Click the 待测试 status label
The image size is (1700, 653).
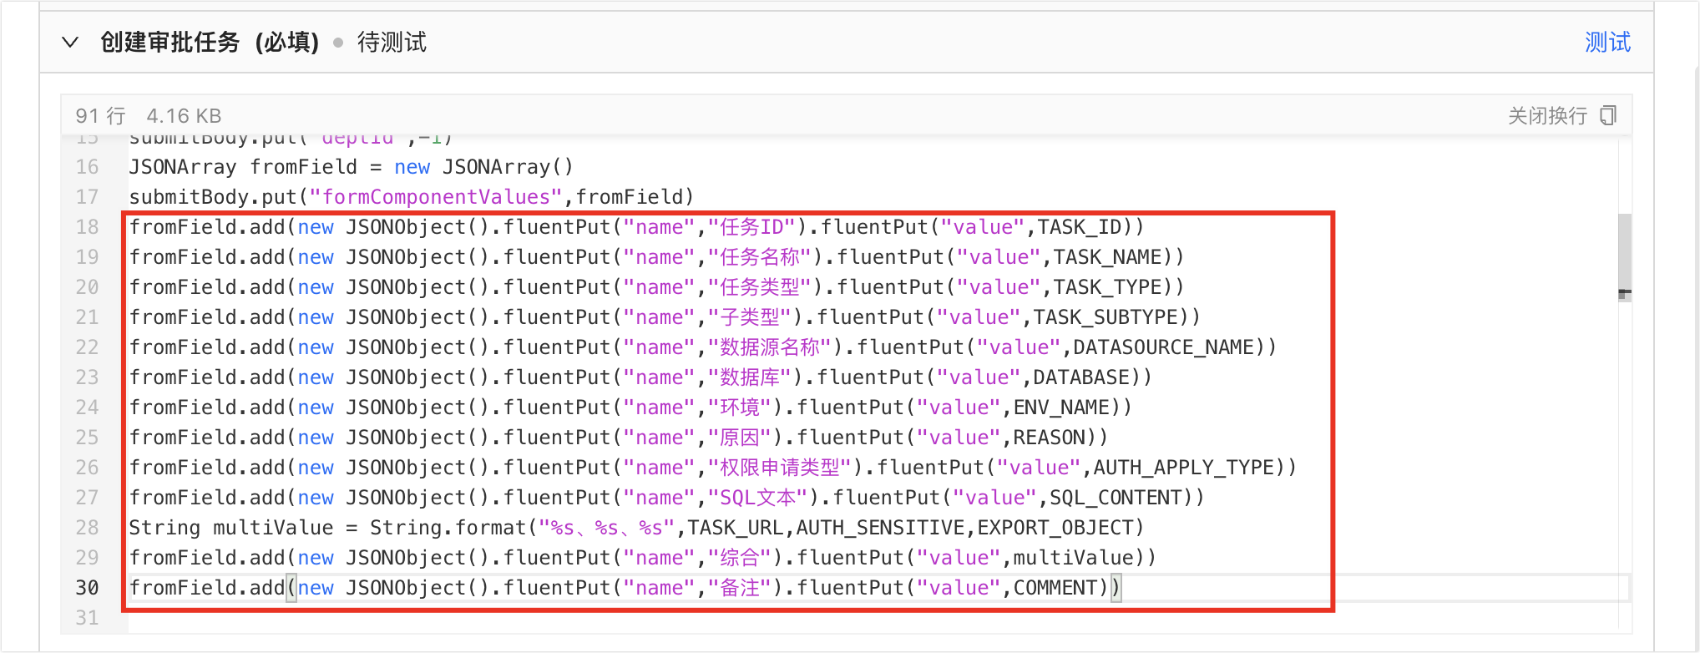tap(392, 42)
